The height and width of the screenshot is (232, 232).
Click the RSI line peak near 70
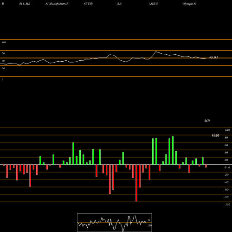pos(156,52)
